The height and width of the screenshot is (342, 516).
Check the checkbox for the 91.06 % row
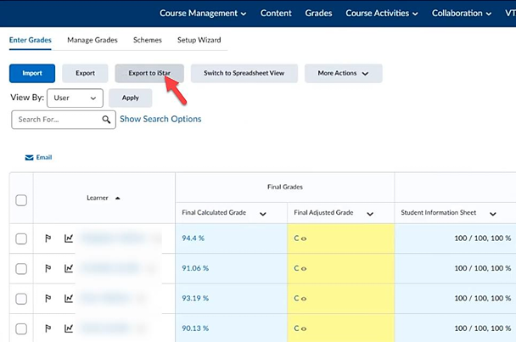coord(21,269)
